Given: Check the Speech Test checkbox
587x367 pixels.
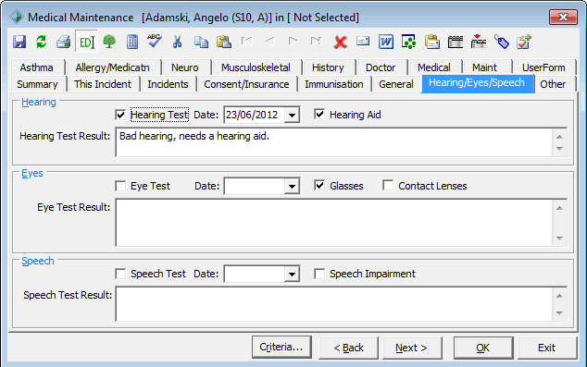Looking at the screenshot, I should (120, 274).
